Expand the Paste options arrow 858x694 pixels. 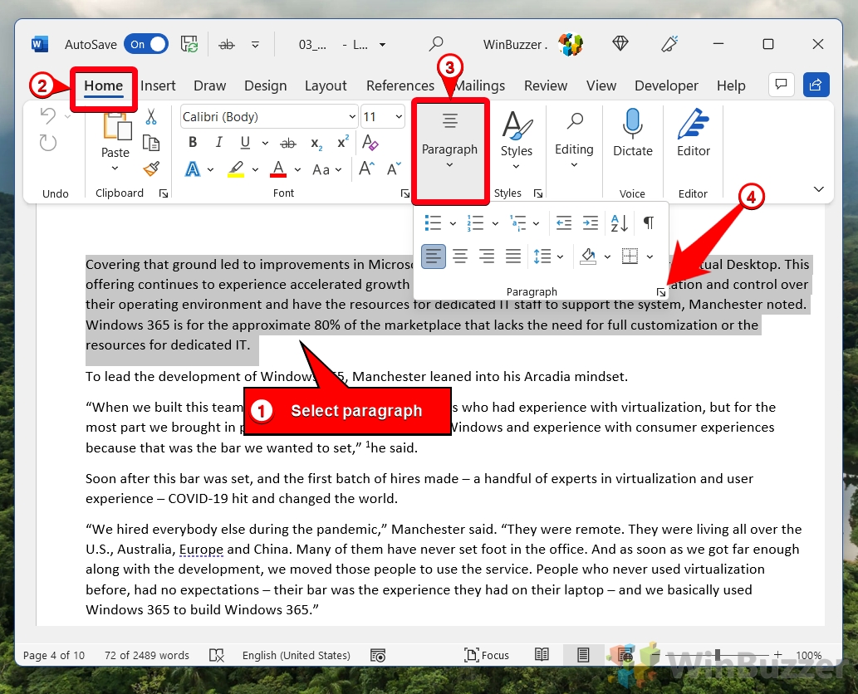coord(115,168)
